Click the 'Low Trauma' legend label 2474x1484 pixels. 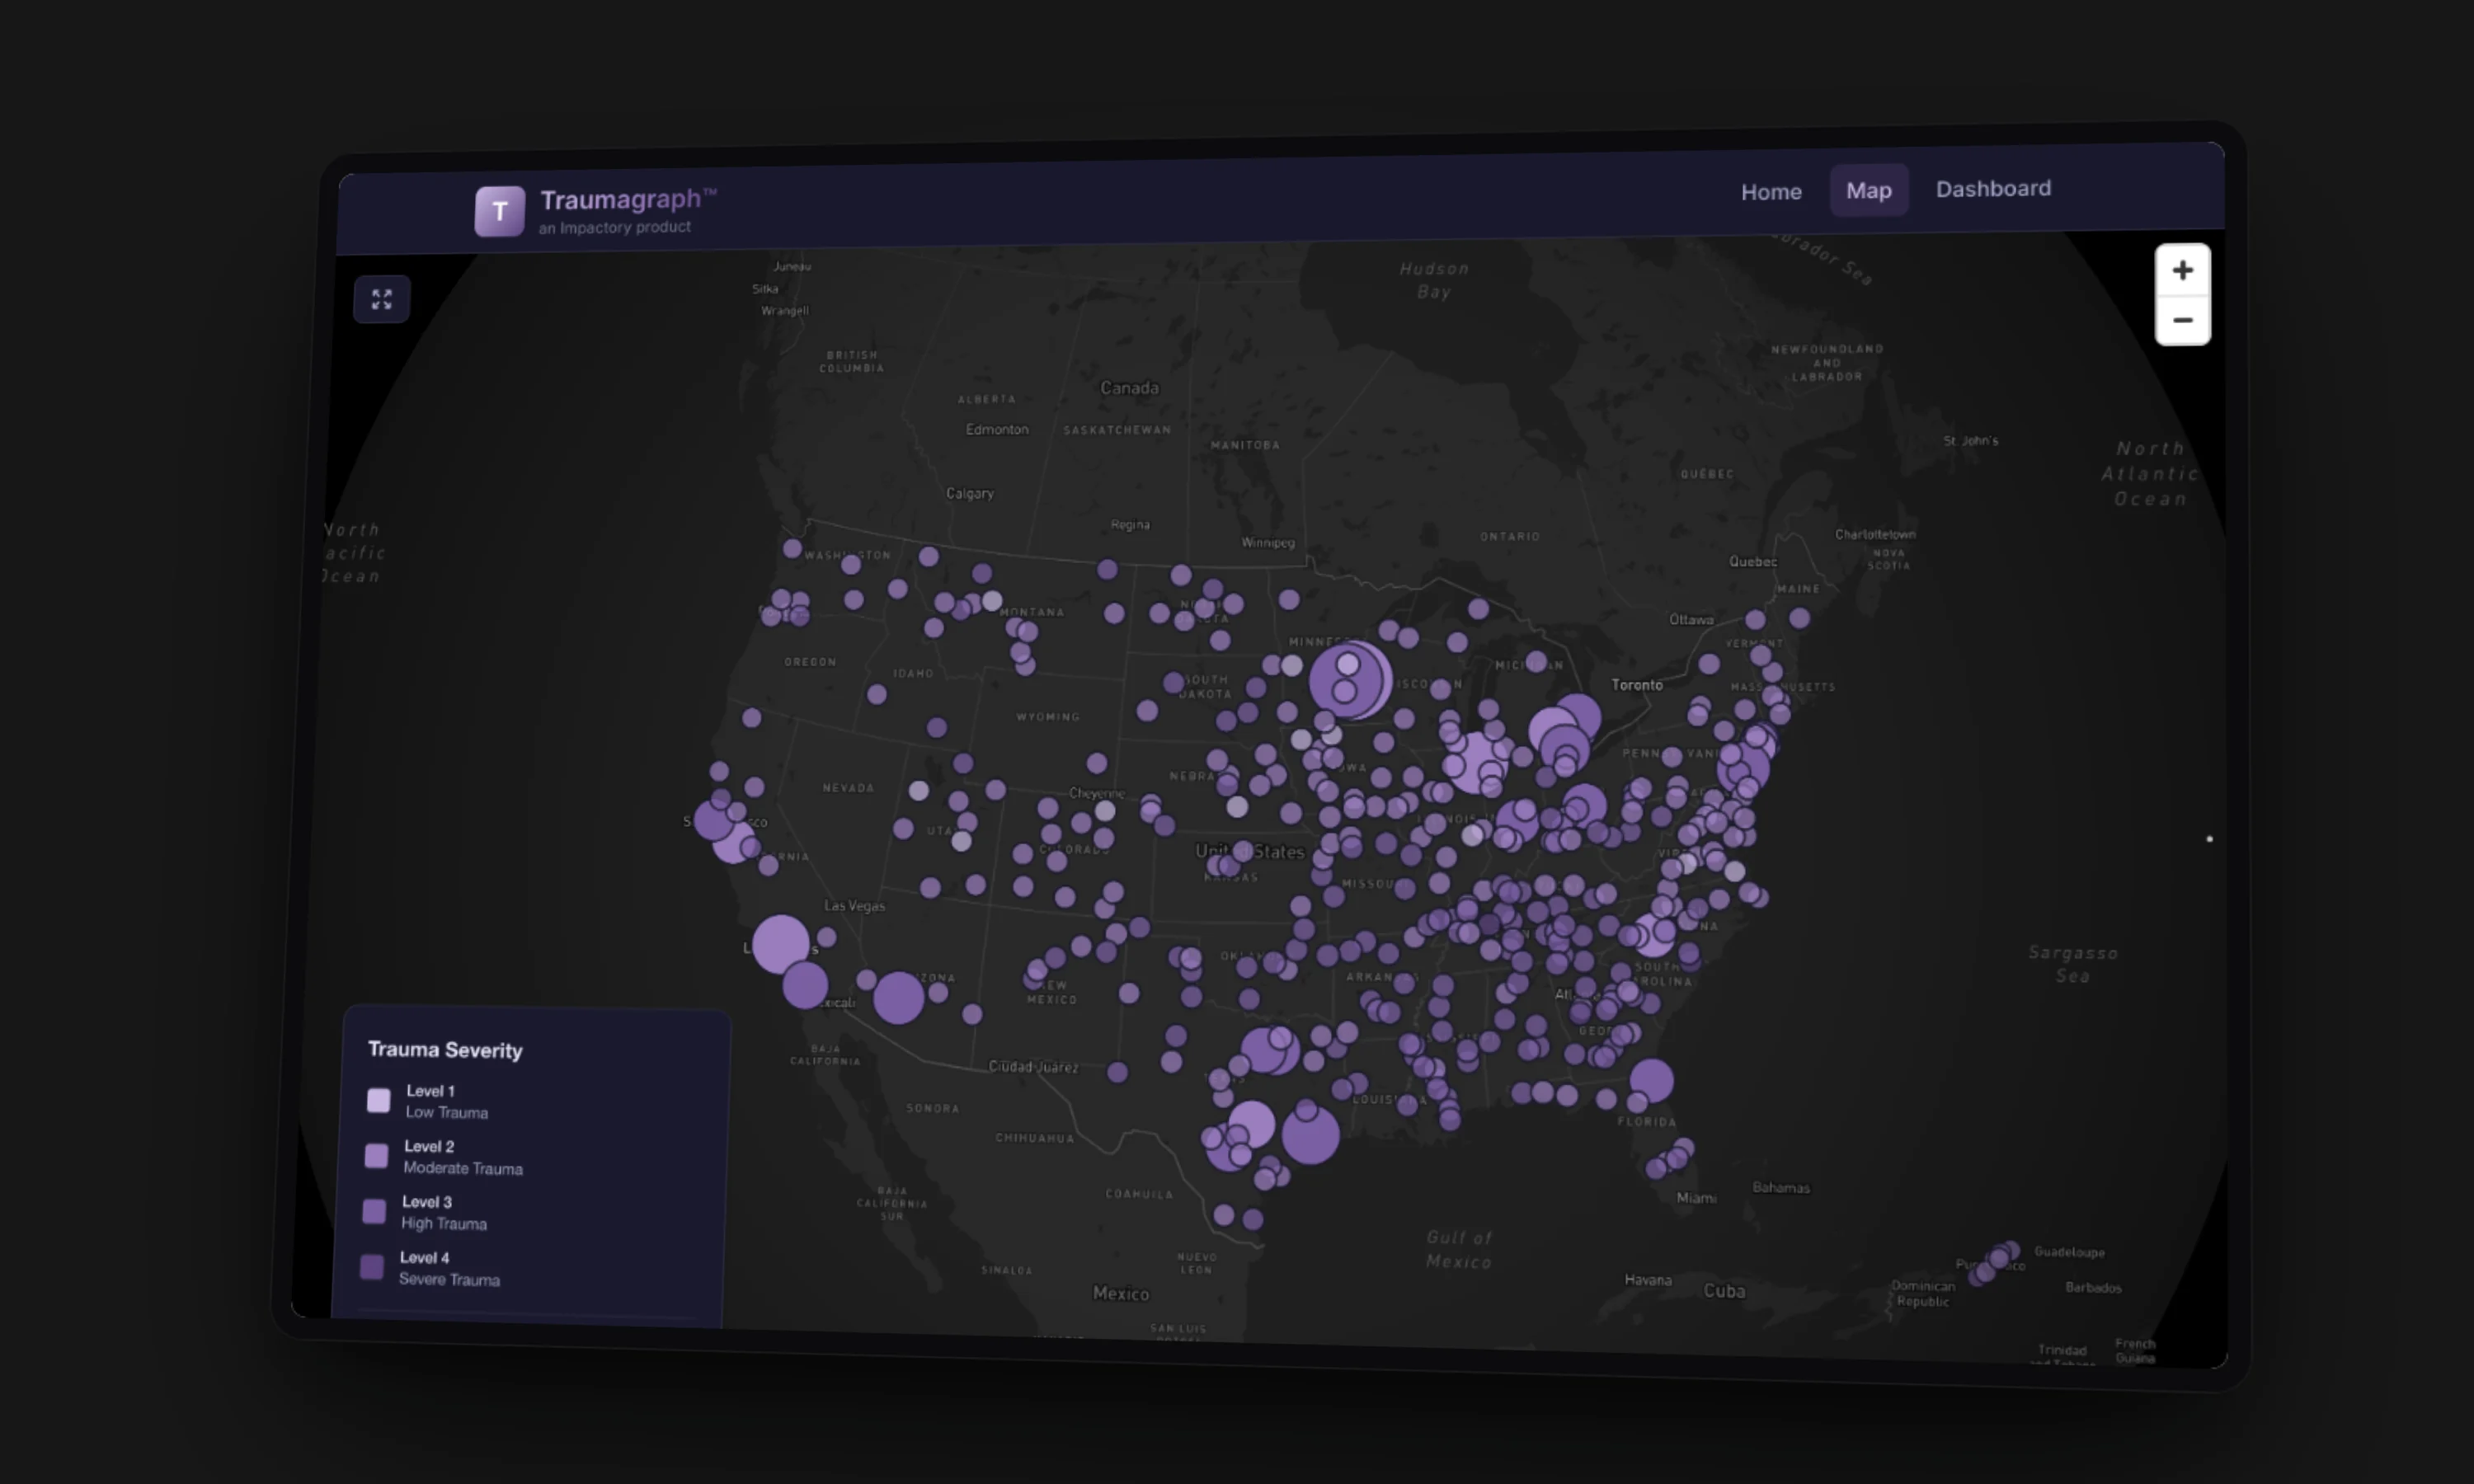446,1112
